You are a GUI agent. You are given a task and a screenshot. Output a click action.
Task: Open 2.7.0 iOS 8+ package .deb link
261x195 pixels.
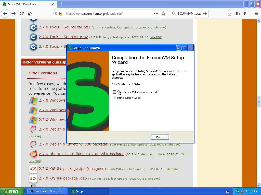click(x=63, y=178)
